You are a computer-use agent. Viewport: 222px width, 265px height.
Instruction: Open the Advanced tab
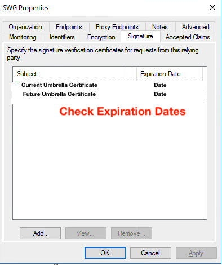(x=196, y=27)
